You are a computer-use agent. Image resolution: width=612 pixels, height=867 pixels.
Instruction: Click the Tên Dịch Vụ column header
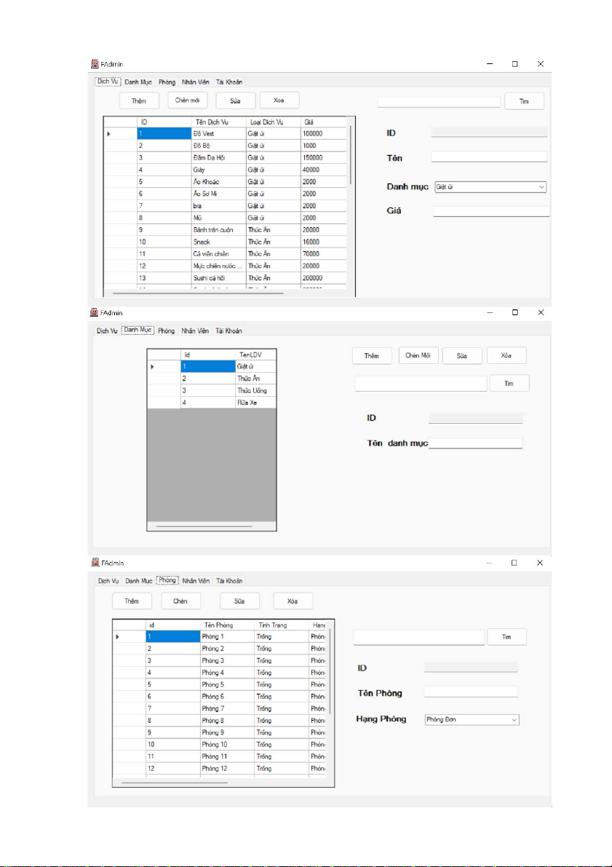[x=219, y=122]
